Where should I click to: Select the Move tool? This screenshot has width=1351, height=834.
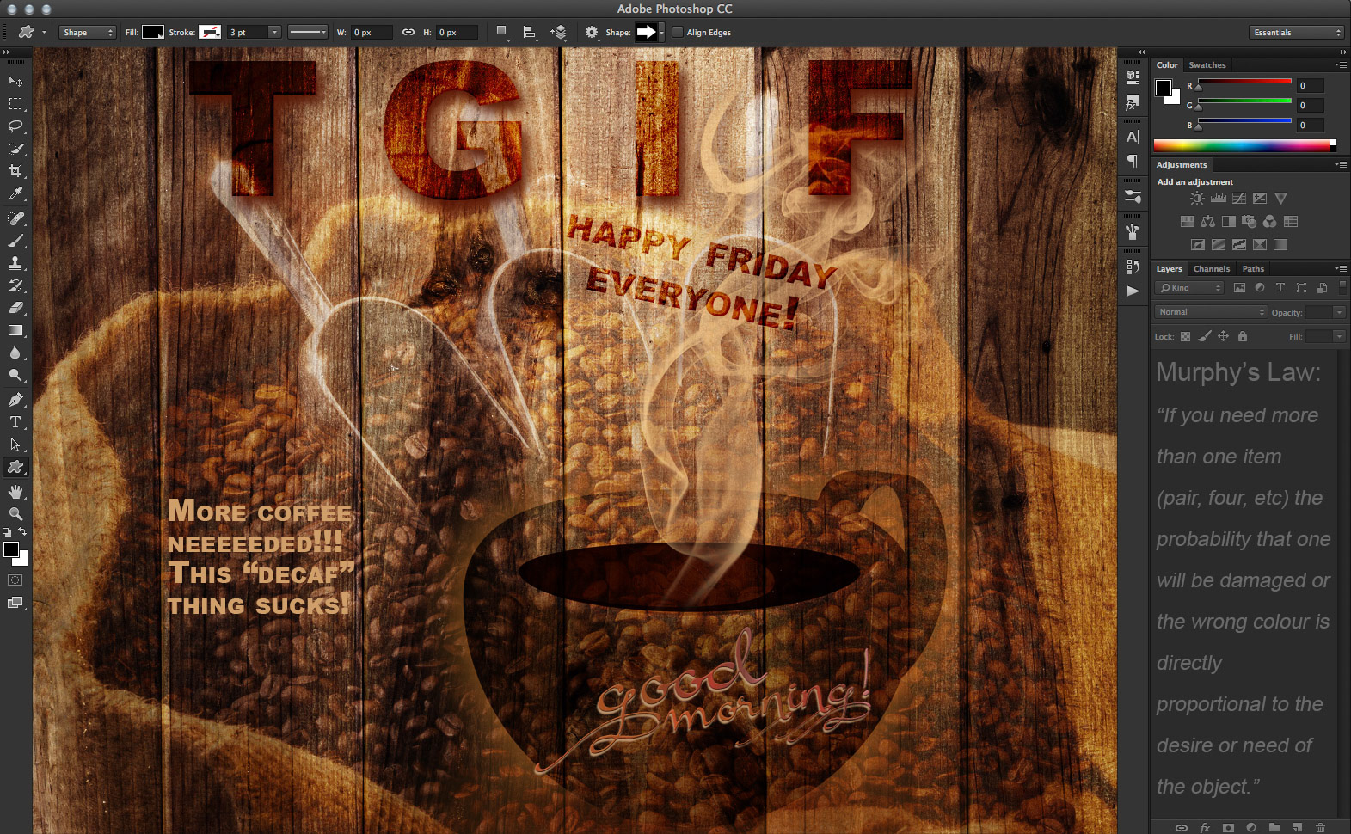[15, 81]
